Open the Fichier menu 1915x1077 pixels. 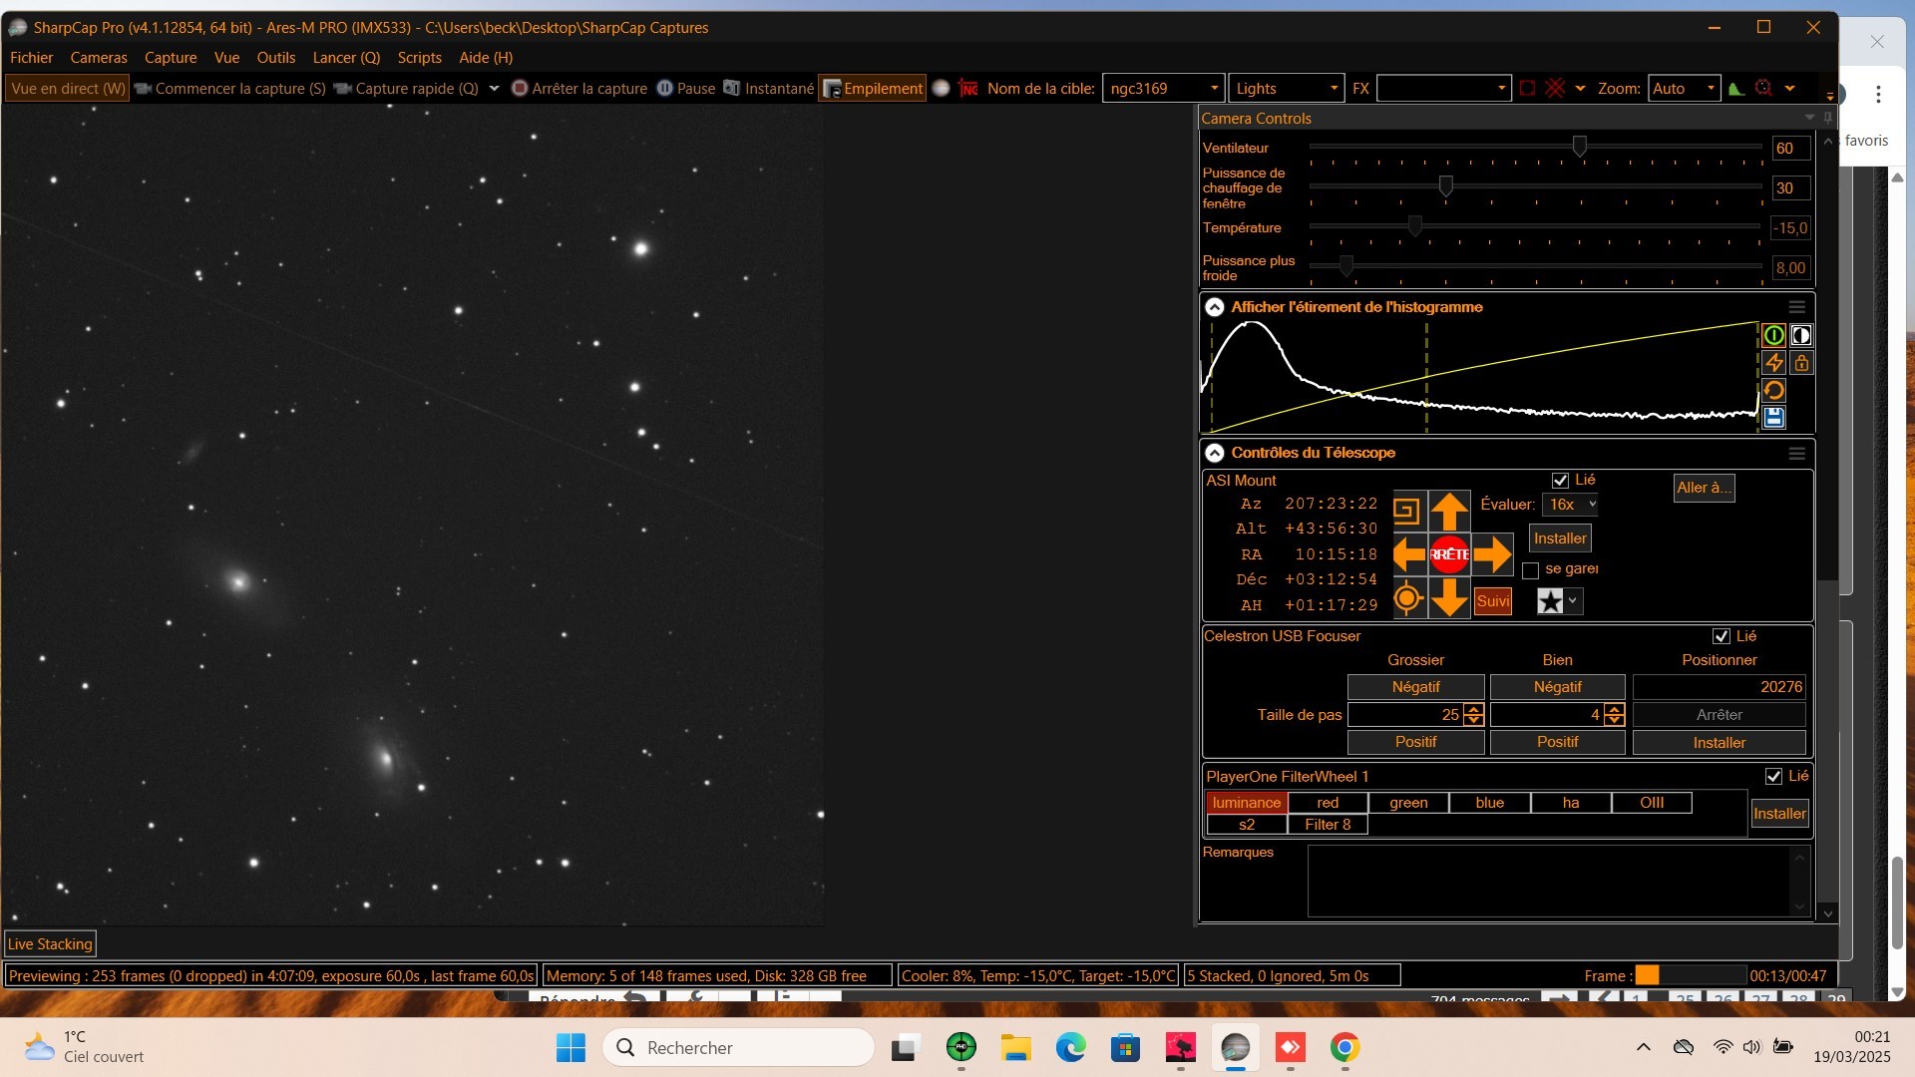[x=31, y=58]
